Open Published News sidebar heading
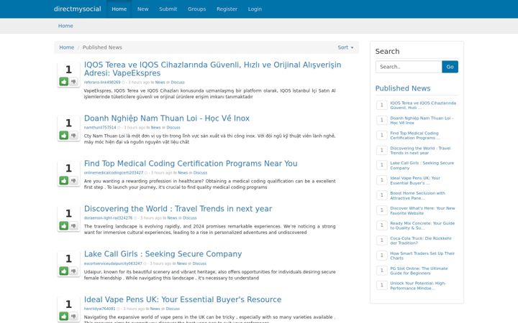Viewport: 518px width, 323px height. click(403, 88)
